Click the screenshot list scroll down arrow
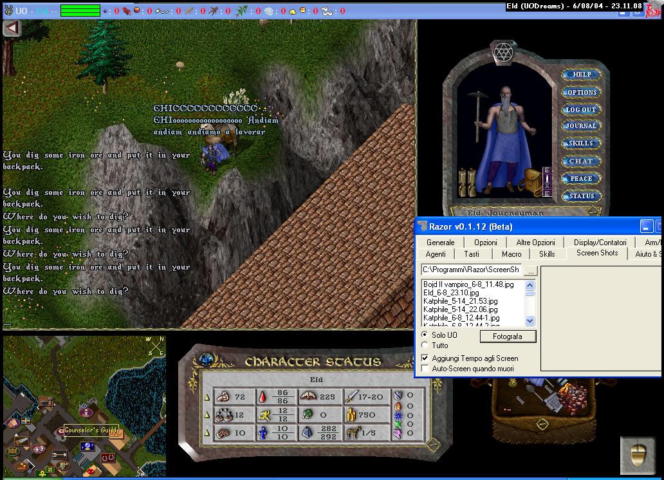The height and width of the screenshot is (480, 664). pos(530,320)
